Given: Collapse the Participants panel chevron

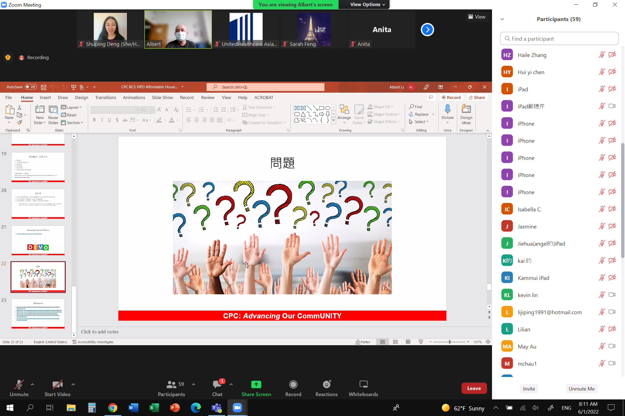Looking at the screenshot, I should pos(502,19).
